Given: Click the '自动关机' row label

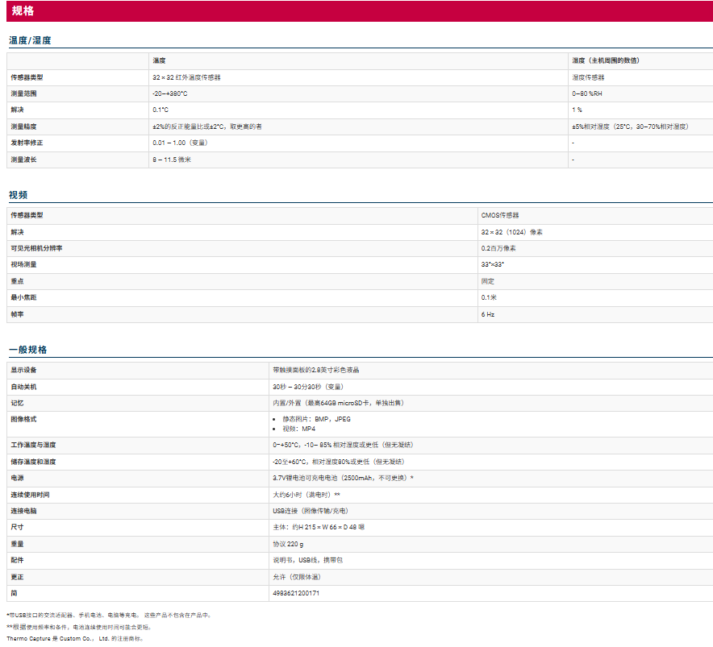Looking at the screenshot, I should (23, 387).
